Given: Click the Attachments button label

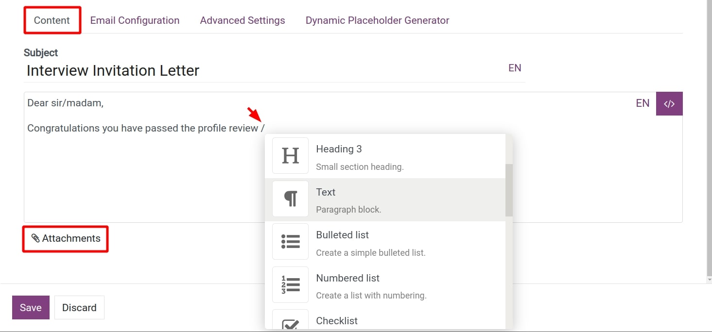Looking at the screenshot, I should point(71,238).
